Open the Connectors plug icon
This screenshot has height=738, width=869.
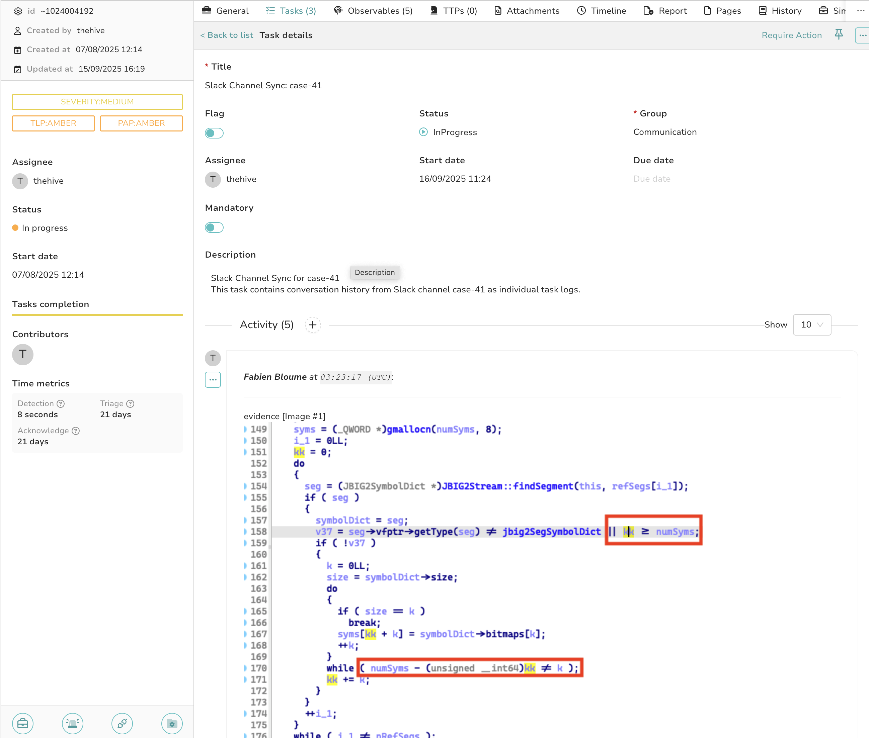tap(122, 723)
